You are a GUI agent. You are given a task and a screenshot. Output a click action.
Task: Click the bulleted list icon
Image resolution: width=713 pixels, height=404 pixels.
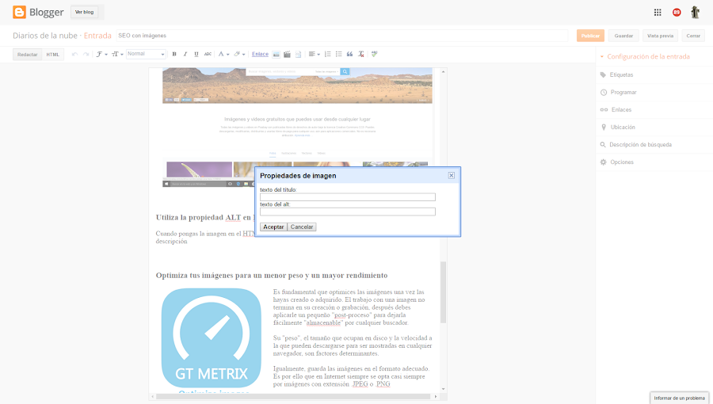(x=339, y=54)
